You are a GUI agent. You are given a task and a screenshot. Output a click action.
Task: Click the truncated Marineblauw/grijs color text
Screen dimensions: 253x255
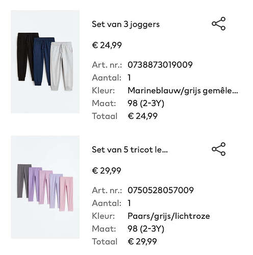pyautogui.click(x=183, y=91)
